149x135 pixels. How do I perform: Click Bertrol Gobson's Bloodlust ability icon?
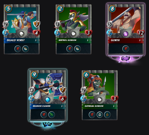click(x=70, y=49)
